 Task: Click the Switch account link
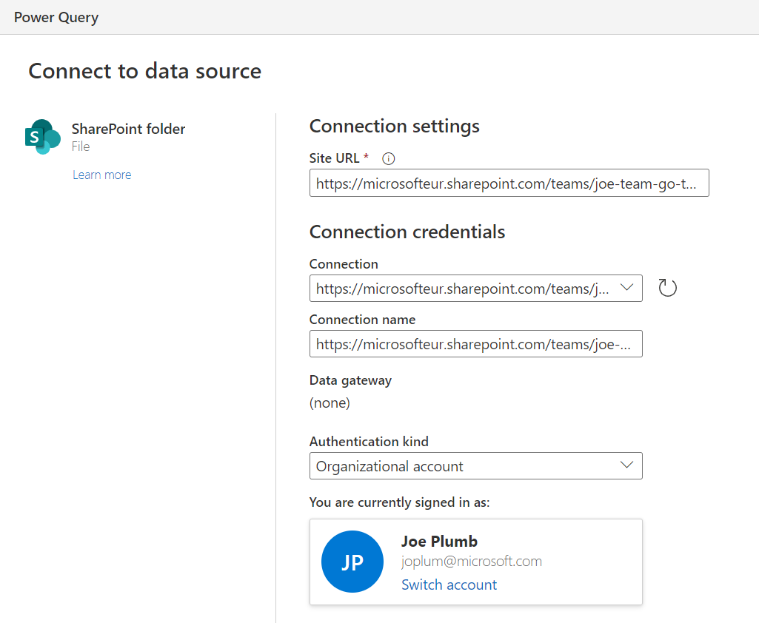449,585
